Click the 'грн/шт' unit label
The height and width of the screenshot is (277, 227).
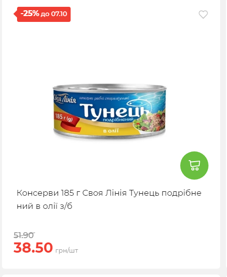point(67,251)
